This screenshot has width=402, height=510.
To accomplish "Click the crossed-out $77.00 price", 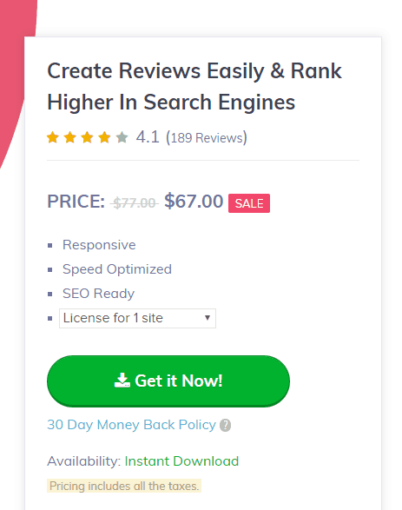I will 135,203.
